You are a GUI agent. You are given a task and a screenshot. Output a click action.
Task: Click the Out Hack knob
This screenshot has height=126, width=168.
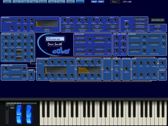[162, 63]
